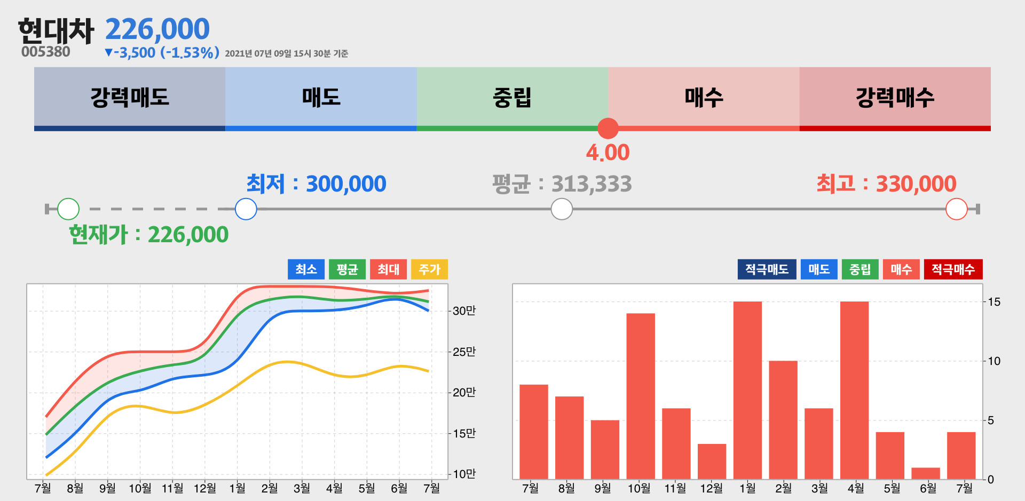Toggle the blue 매도 legend in bar chart
The width and height of the screenshot is (1025, 501).
point(819,269)
